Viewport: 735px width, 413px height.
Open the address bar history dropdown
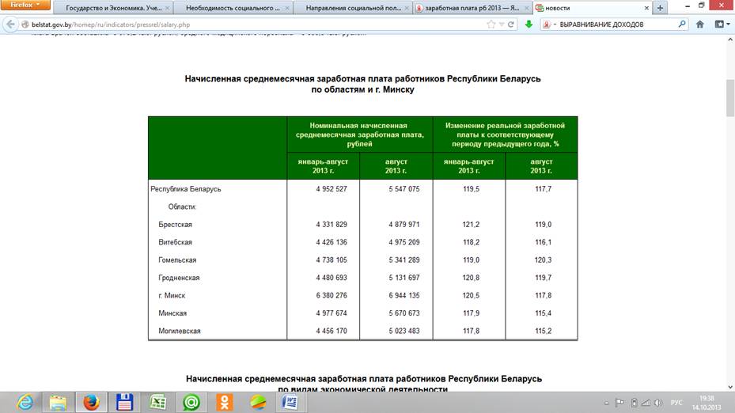pos(501,25)
